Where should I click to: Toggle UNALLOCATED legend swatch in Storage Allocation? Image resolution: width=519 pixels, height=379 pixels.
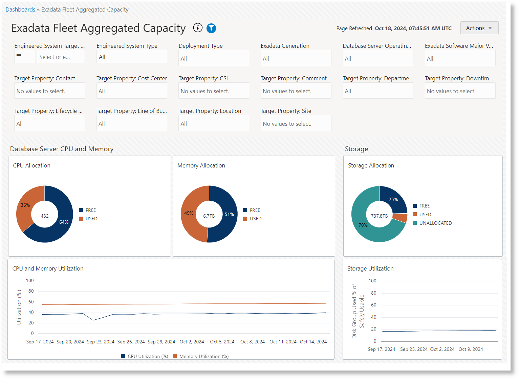415,223
